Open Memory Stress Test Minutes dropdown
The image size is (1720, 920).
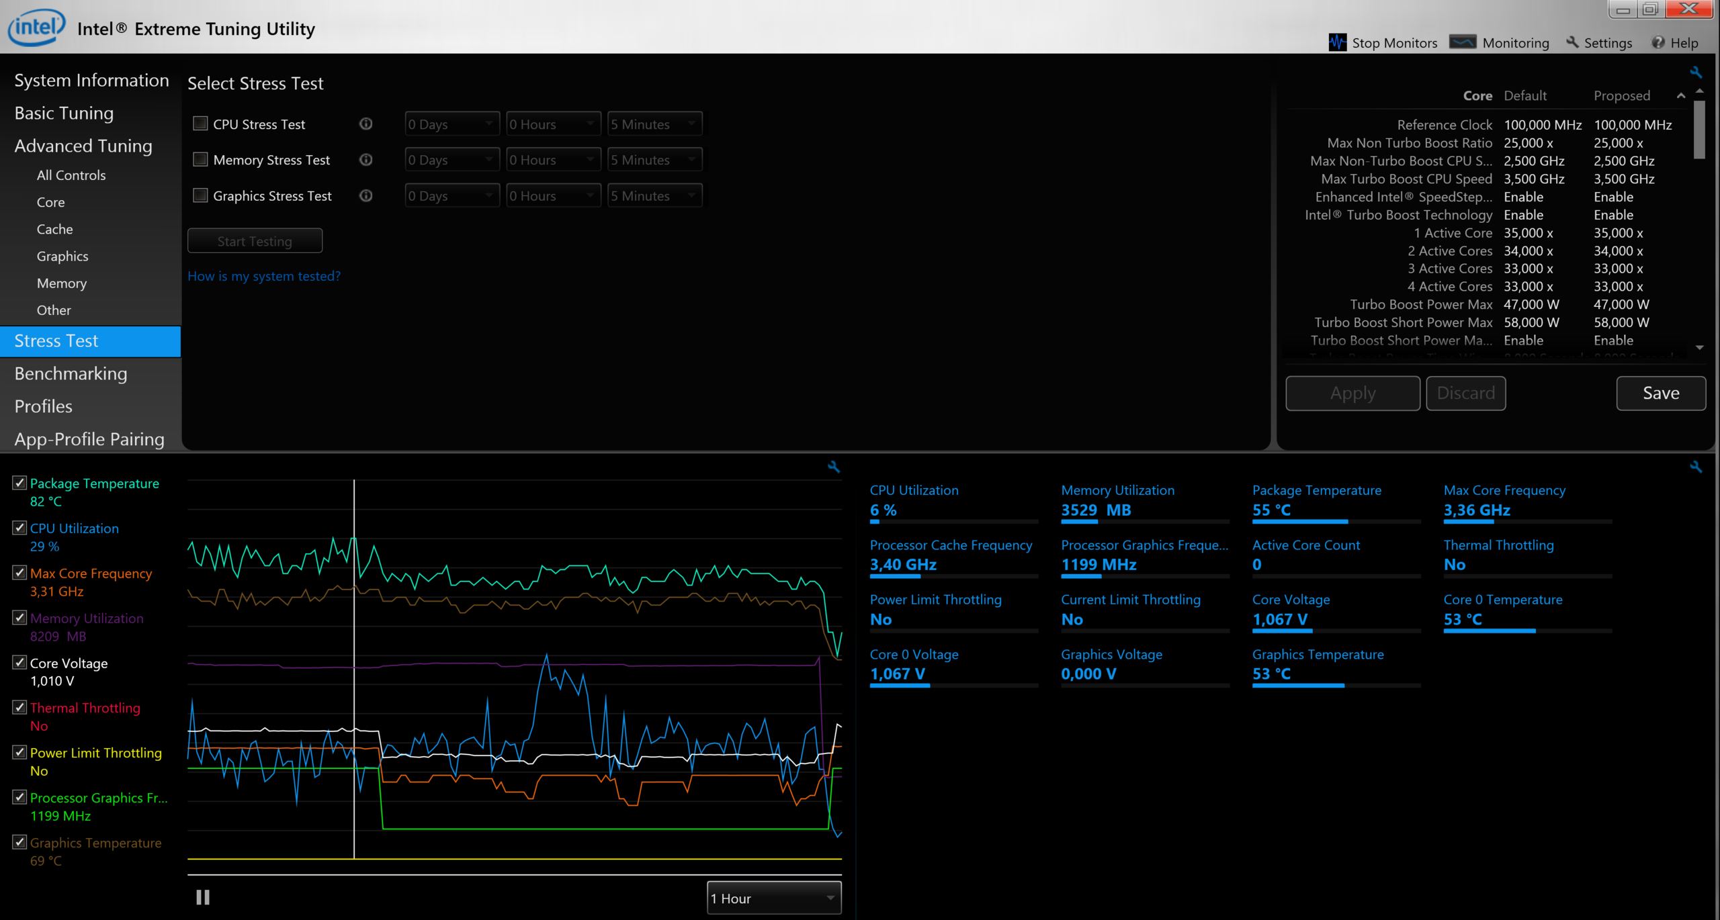(x=654, y=160)
